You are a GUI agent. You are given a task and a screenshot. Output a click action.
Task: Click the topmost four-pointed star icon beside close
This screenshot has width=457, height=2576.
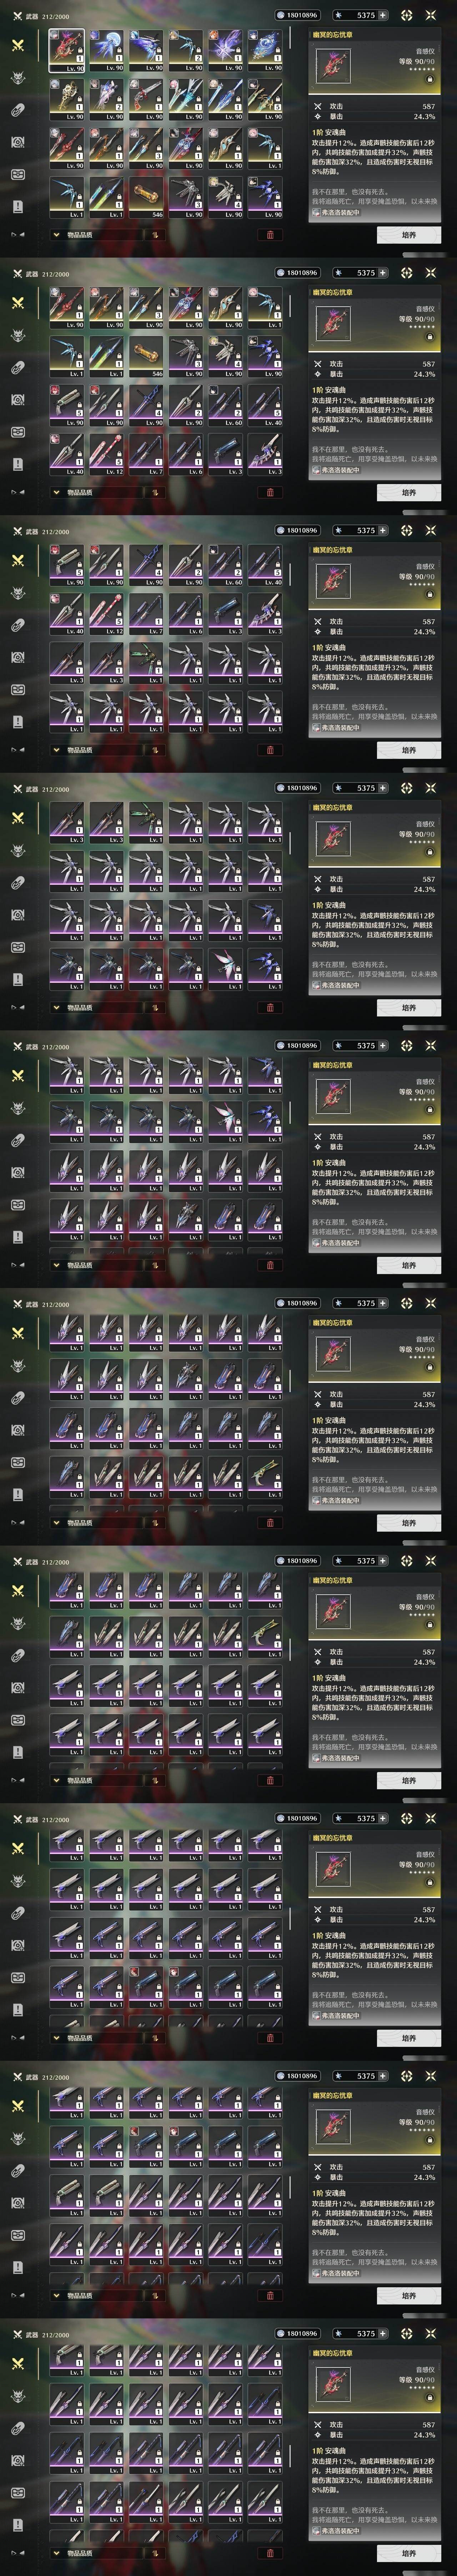[x=407, y=15]
